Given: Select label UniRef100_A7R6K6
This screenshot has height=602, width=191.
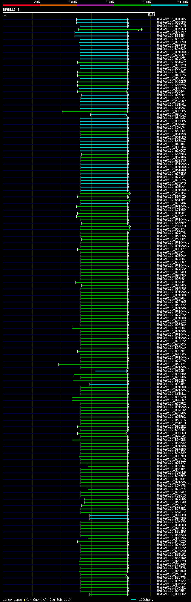Looking at the screenshot, I should pos(171,173).
